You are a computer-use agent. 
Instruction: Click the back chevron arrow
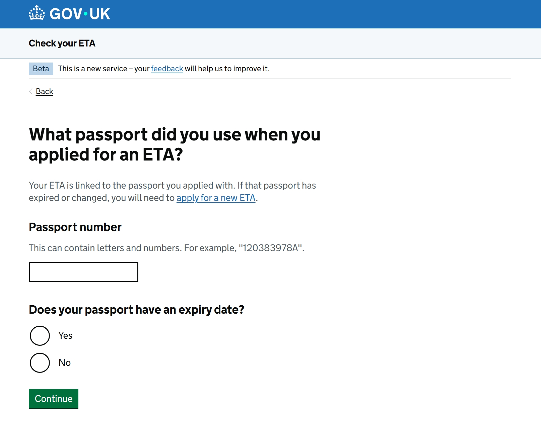(30, 91)
